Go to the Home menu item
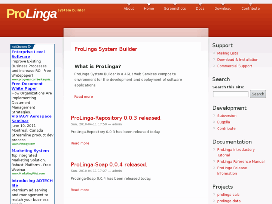272x204 pixels. click(149, 9)
